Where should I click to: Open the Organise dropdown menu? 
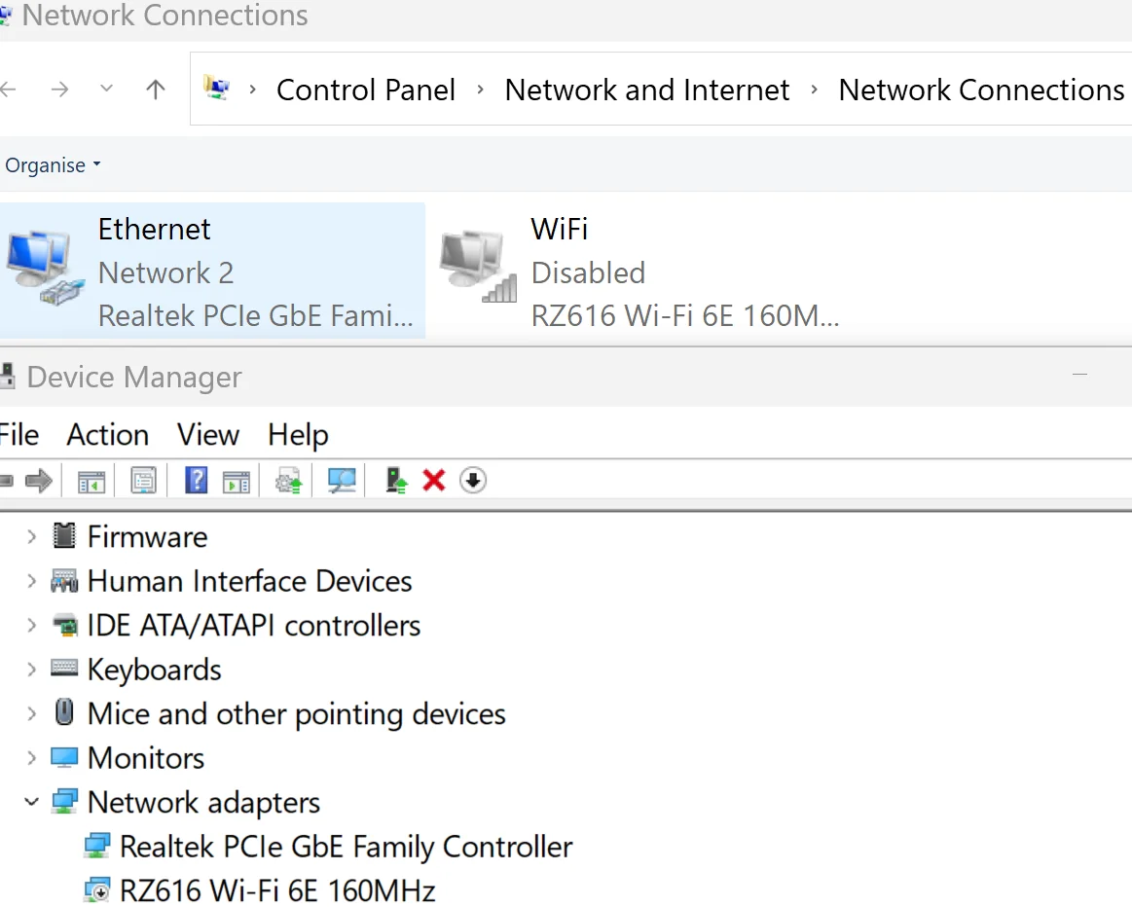click(52, 165)
